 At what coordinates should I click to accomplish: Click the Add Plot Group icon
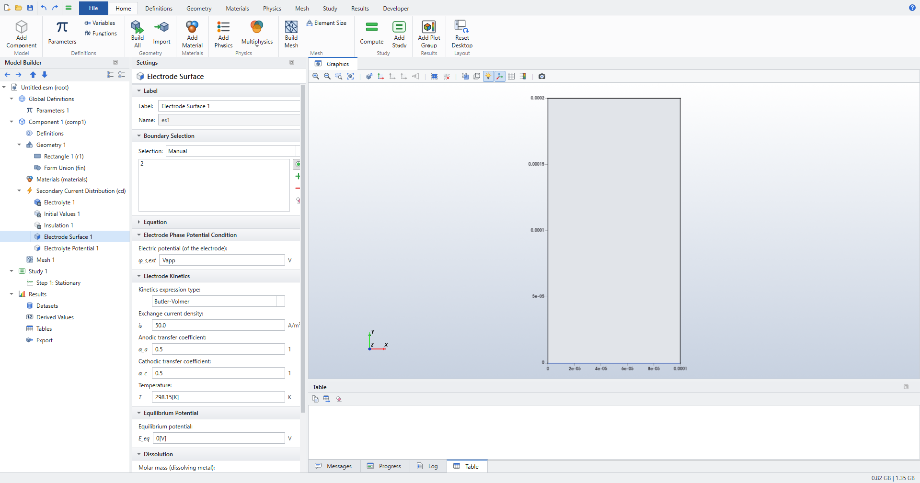[x=429, y=34]
